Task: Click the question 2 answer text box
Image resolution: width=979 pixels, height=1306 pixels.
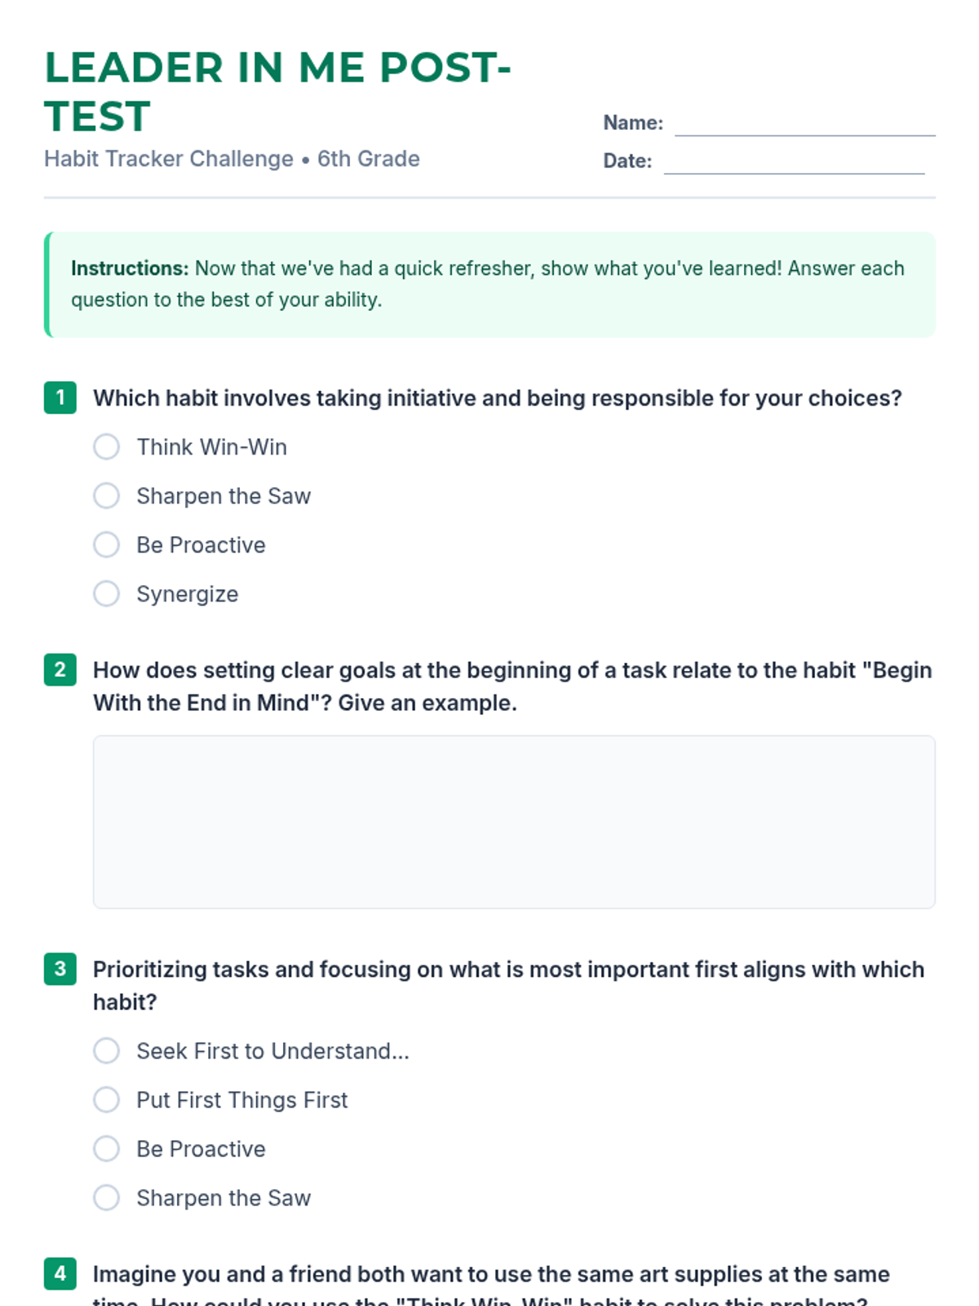Action: click(x=514, y=822)
